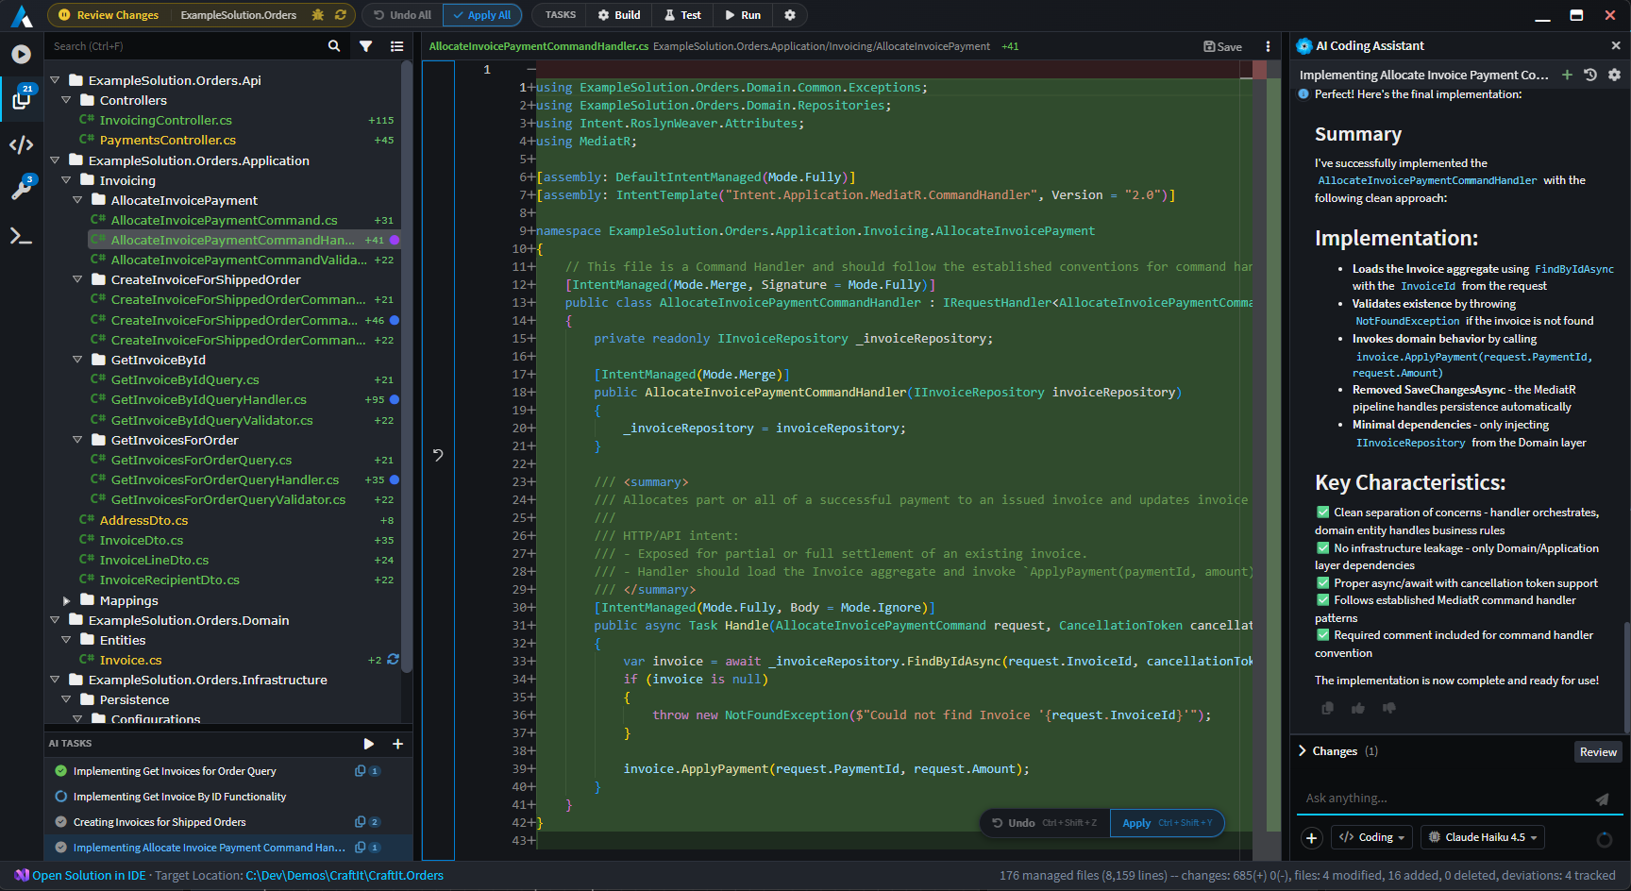Screen dimensions: 1631x891
Task: Collapse the AllocateInvoicePayment folder
Action: (77, 200)
